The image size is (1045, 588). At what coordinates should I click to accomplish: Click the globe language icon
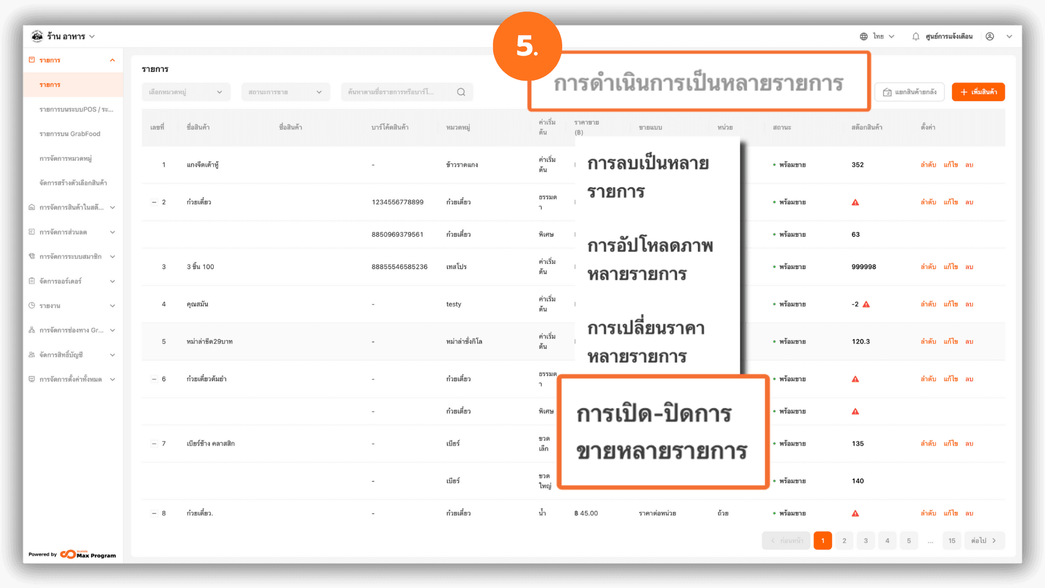click(864, 36)
